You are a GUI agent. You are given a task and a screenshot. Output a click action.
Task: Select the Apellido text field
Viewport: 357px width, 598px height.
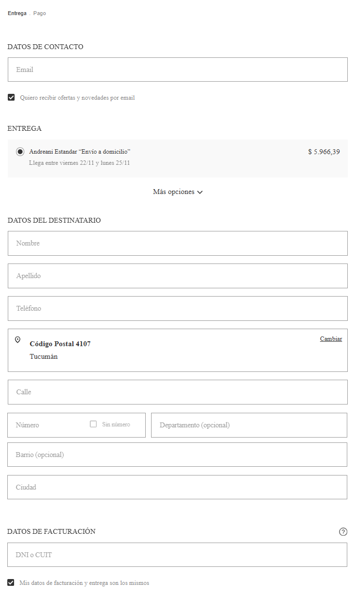point(178,276)
